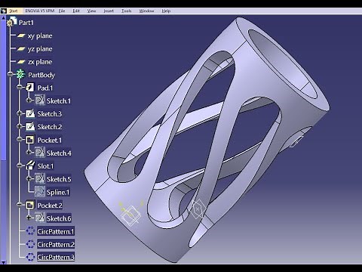Expand the Sketch.2 node
Image resolution: width=362 pixels, height=272 pixels.
click(x=20, y=126)
